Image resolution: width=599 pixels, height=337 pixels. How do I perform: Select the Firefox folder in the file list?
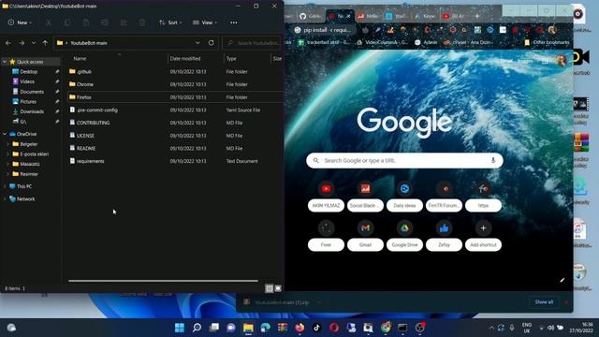pos(175,97)
